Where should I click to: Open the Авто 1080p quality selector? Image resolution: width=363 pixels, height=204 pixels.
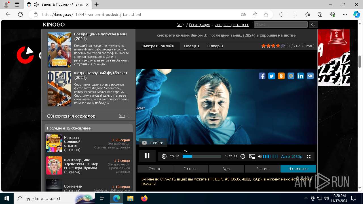tap(292, 156)
